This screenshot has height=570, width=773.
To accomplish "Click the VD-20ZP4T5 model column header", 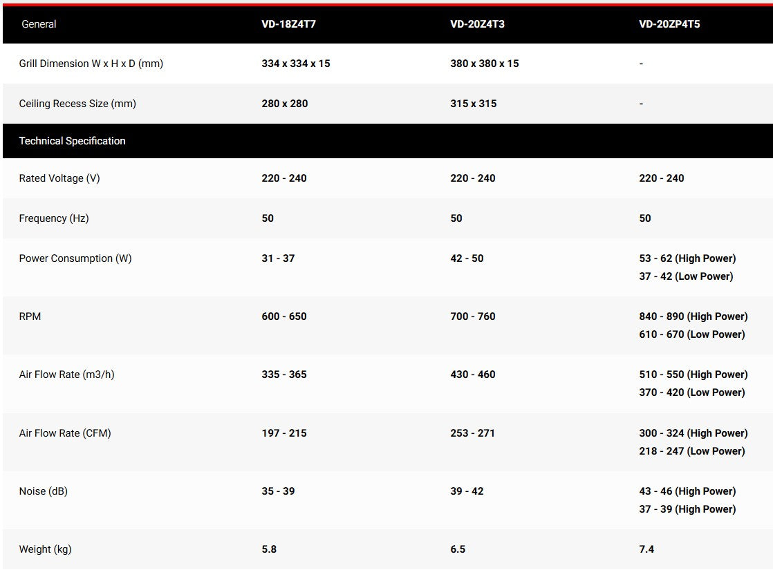I will click(669, 24).
